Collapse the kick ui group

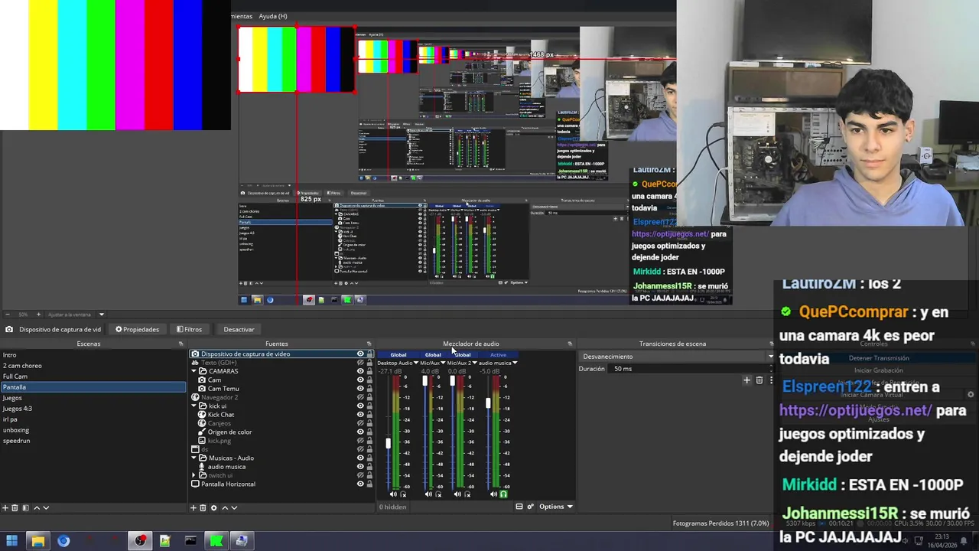tap(194, 406)
